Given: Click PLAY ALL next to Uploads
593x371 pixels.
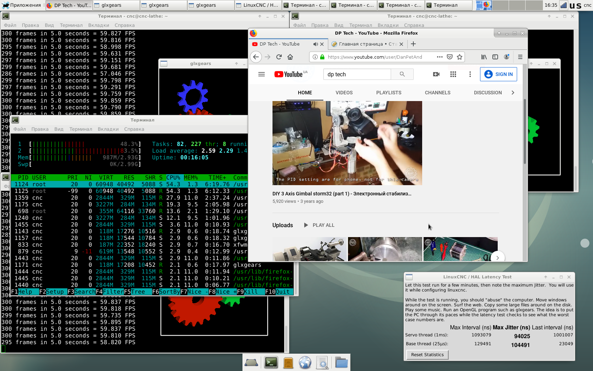Looking at the screenshot, I should point(319,225).
